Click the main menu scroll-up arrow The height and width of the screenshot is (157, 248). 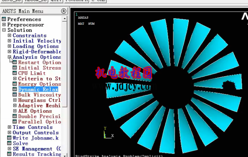[64, 19]
